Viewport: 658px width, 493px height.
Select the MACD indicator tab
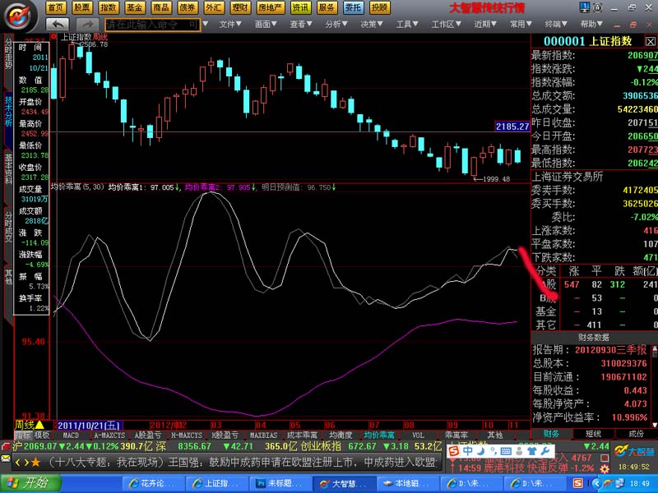[71, 435]
